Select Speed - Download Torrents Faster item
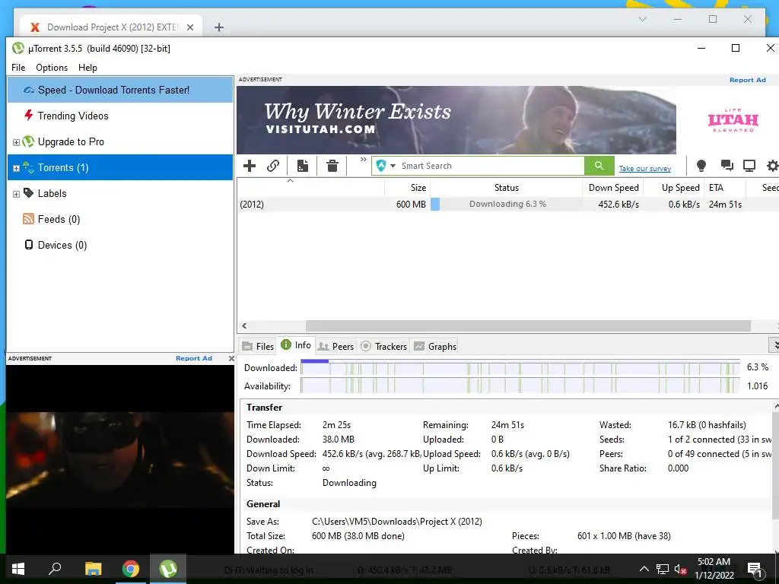This screenshot has height=584, width=779. click(x=120, y=90)
